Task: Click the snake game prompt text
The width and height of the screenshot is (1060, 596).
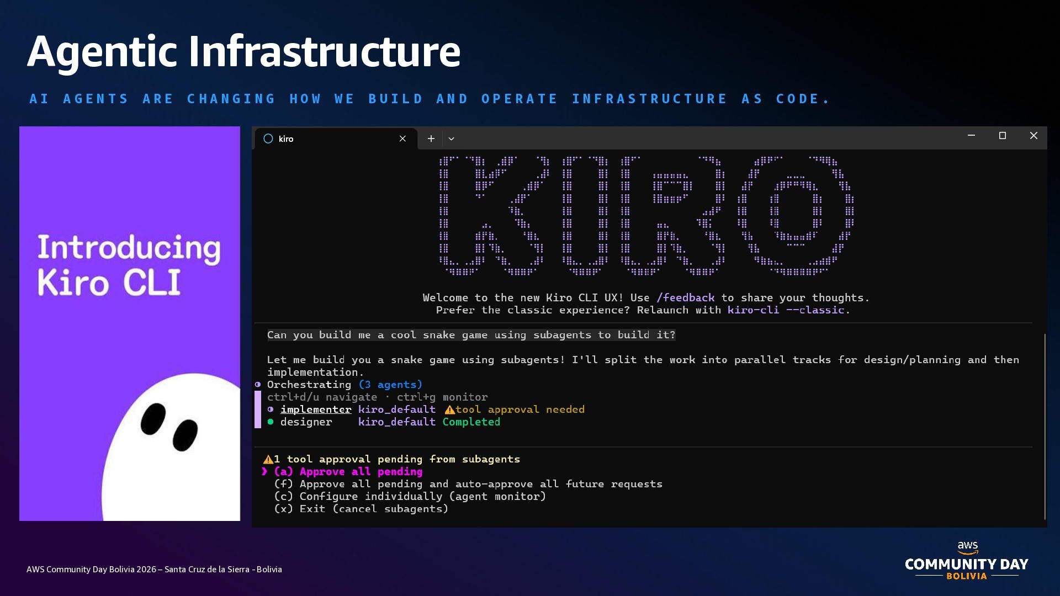Action: [x=471, y=335]
